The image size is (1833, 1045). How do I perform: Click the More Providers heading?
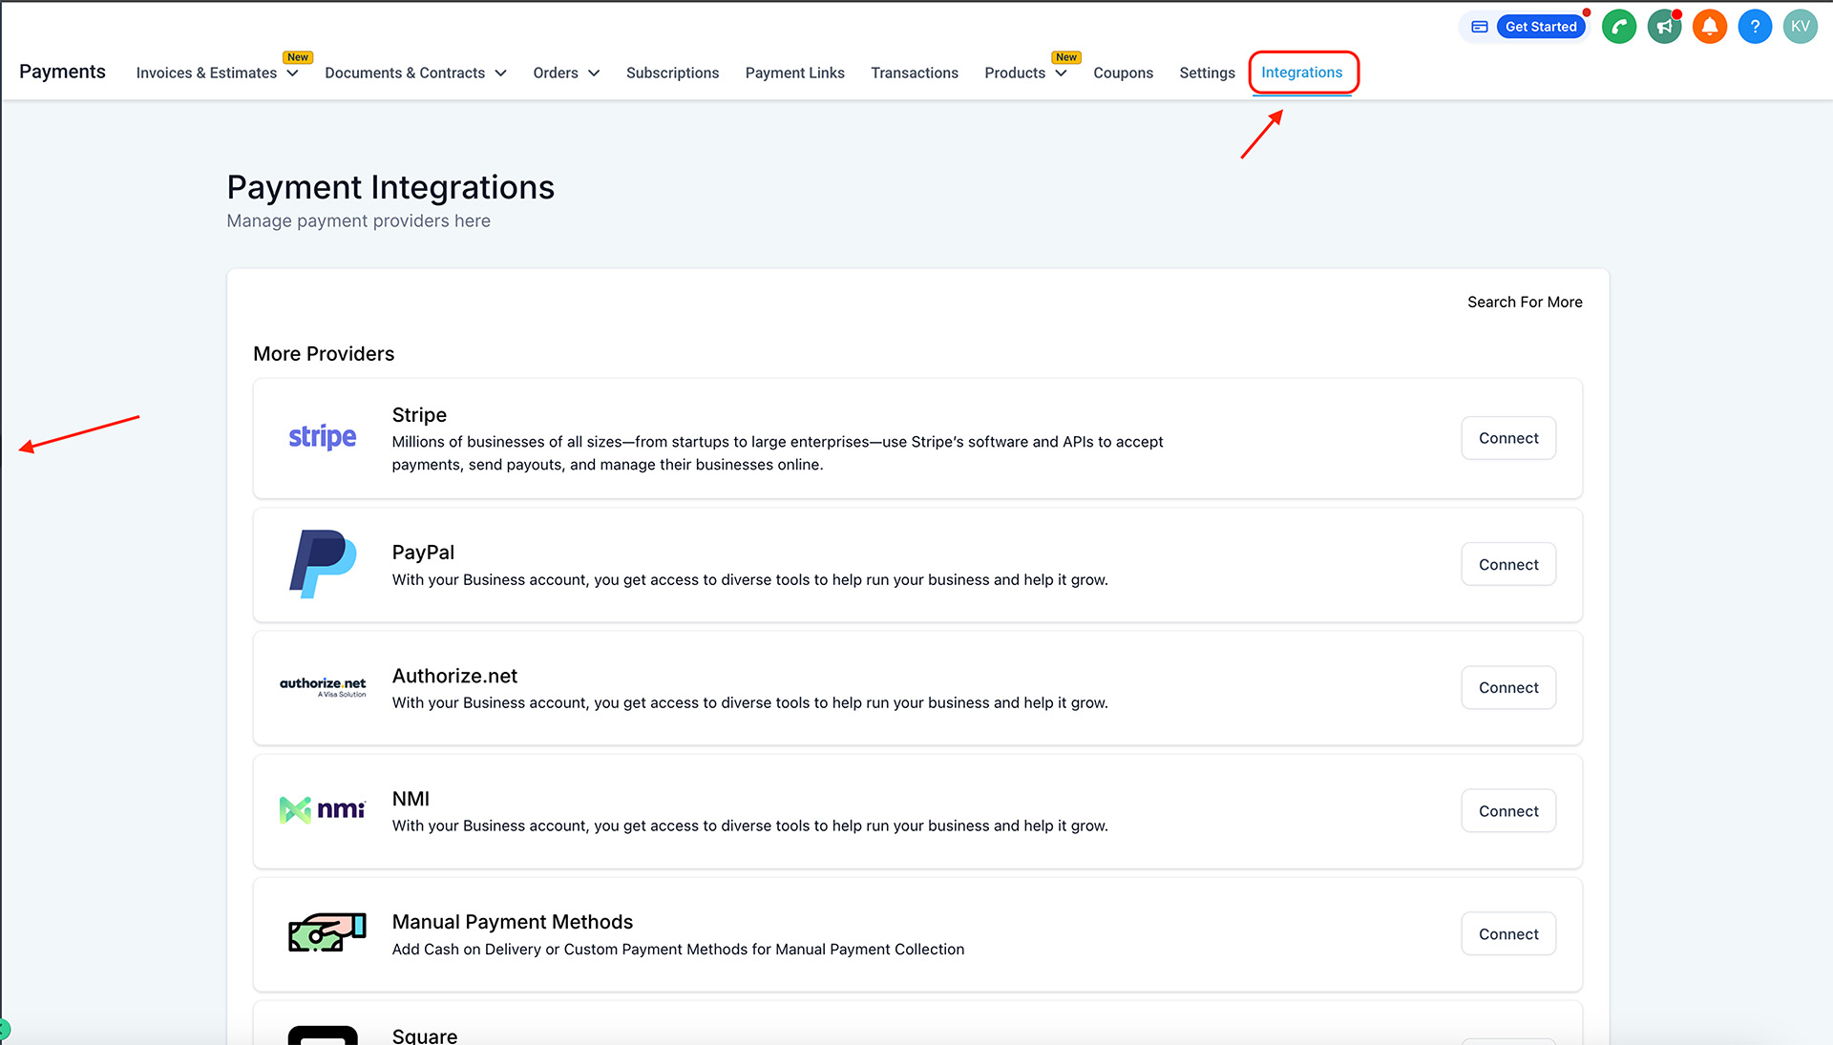[x=324, y=353]
